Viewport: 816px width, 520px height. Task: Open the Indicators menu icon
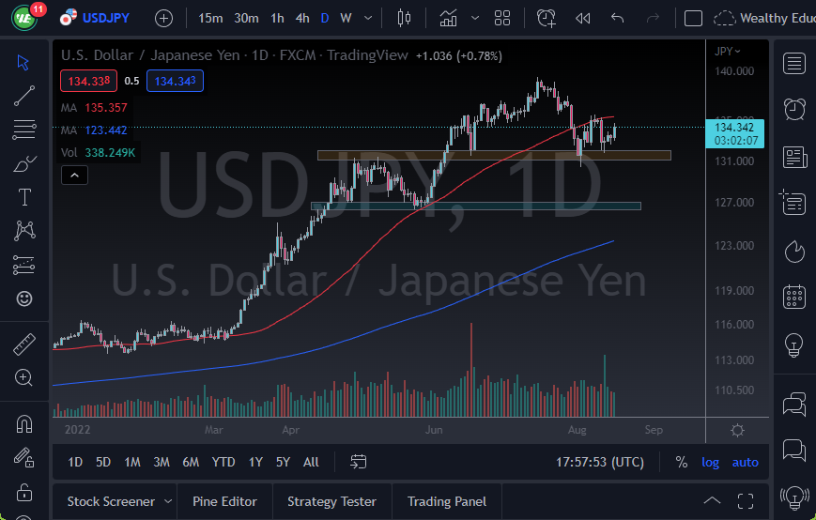pyautogui.click(x=449, y=18)
